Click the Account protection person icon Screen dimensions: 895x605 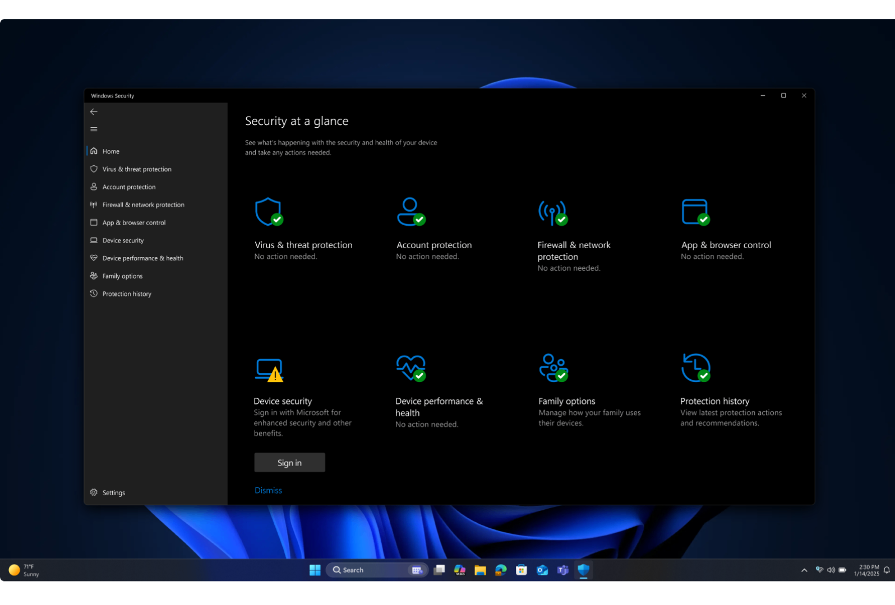(x=410, y=211)
